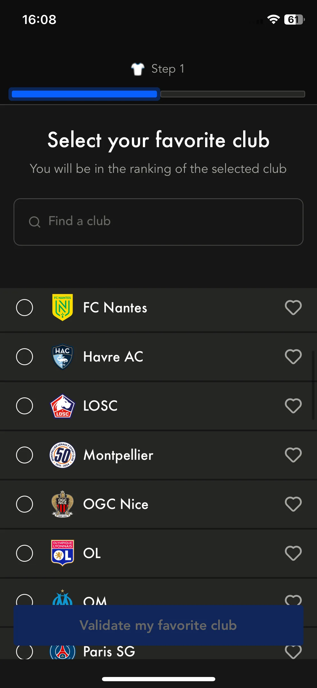Click the Step 1 progress bar
317x688 pixels.
[x=157, y=94]
